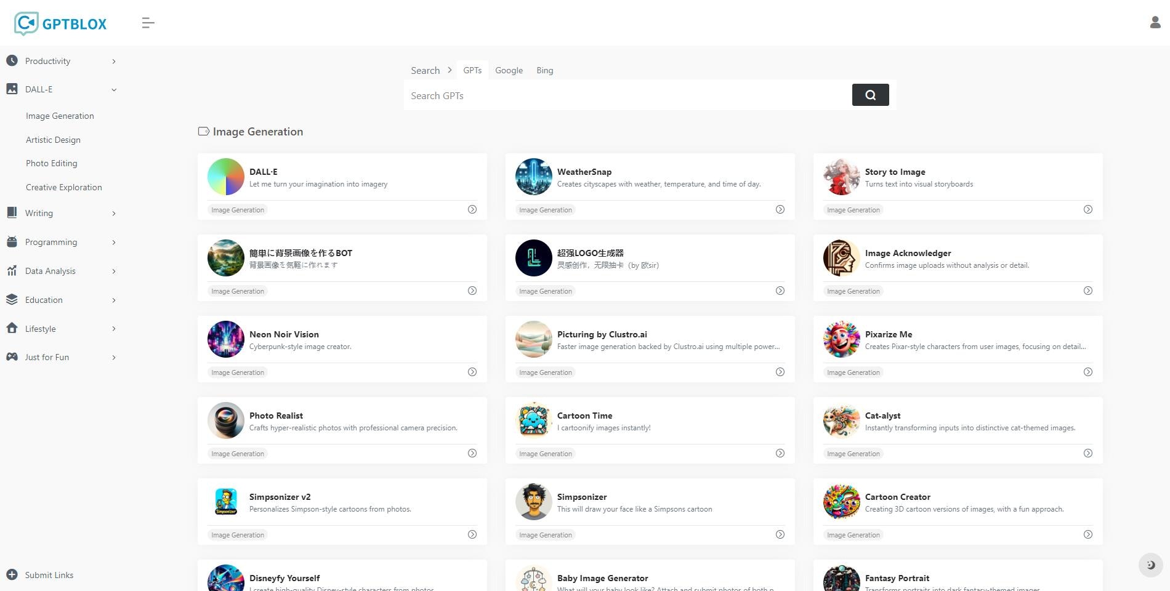Open the WeatherSnap card title
Image resolution: width=1170 pixels, height=591 pixels.
click(x=584, y=172)
